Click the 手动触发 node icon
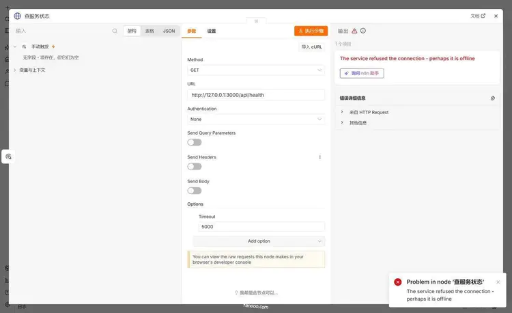The height and width of the screenshot is (313, 512). point(24,46)
